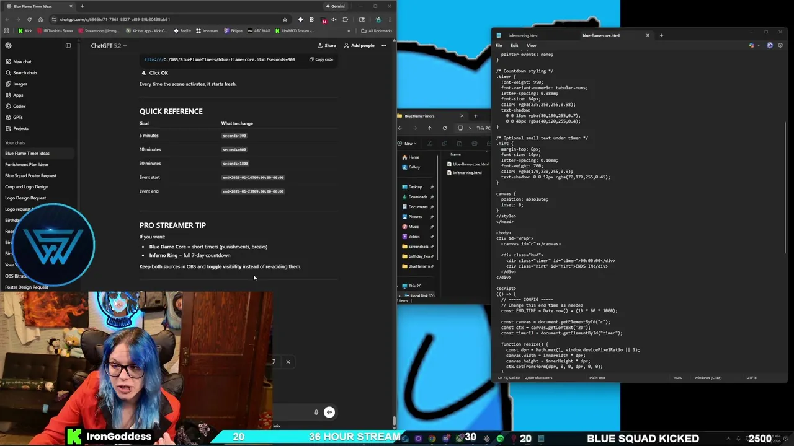794x446 pixels.
Task: Switch to inferno-ring.html Notepad tab
Action: 523,35
